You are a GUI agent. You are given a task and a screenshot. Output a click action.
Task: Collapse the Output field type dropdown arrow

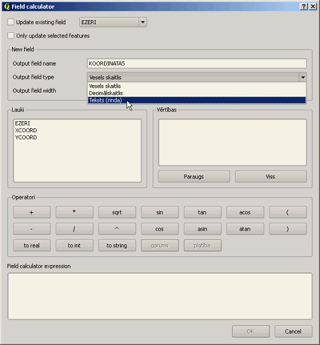(x=303, y=77)
